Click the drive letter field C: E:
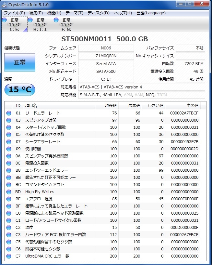 click(x=106, y=79)
